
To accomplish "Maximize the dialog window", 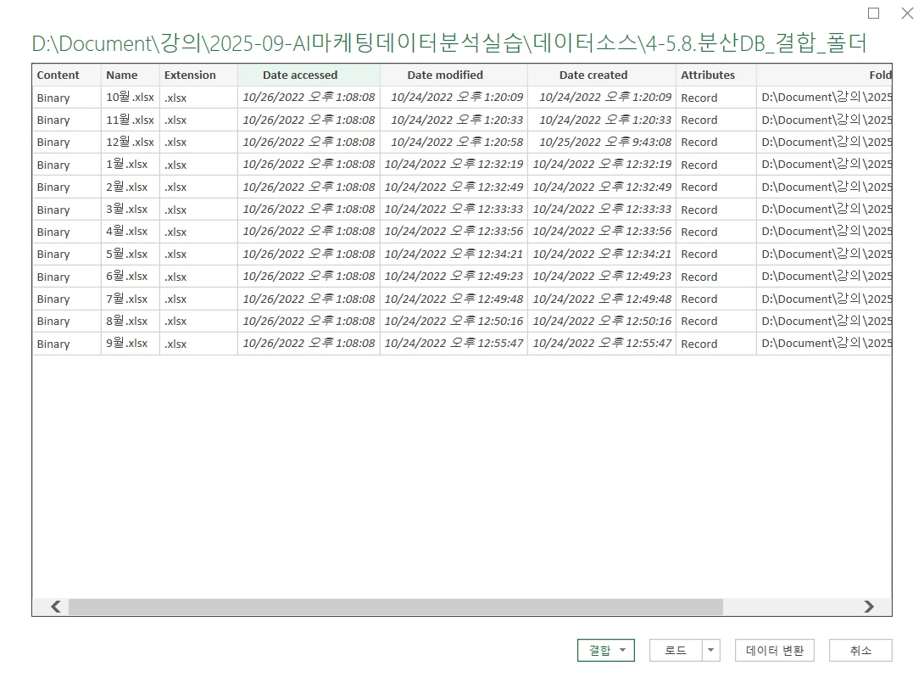I will (x=873, y=14).
